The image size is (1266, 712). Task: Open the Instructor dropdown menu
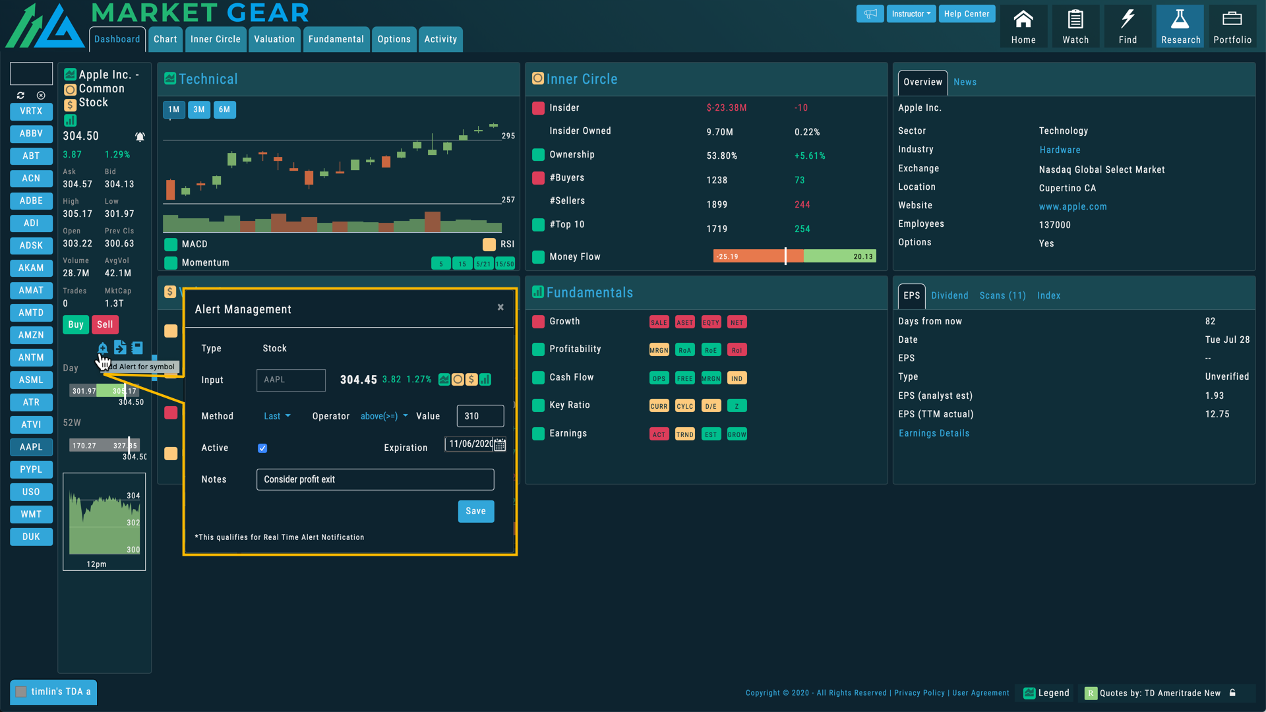[x=911, y=14]
